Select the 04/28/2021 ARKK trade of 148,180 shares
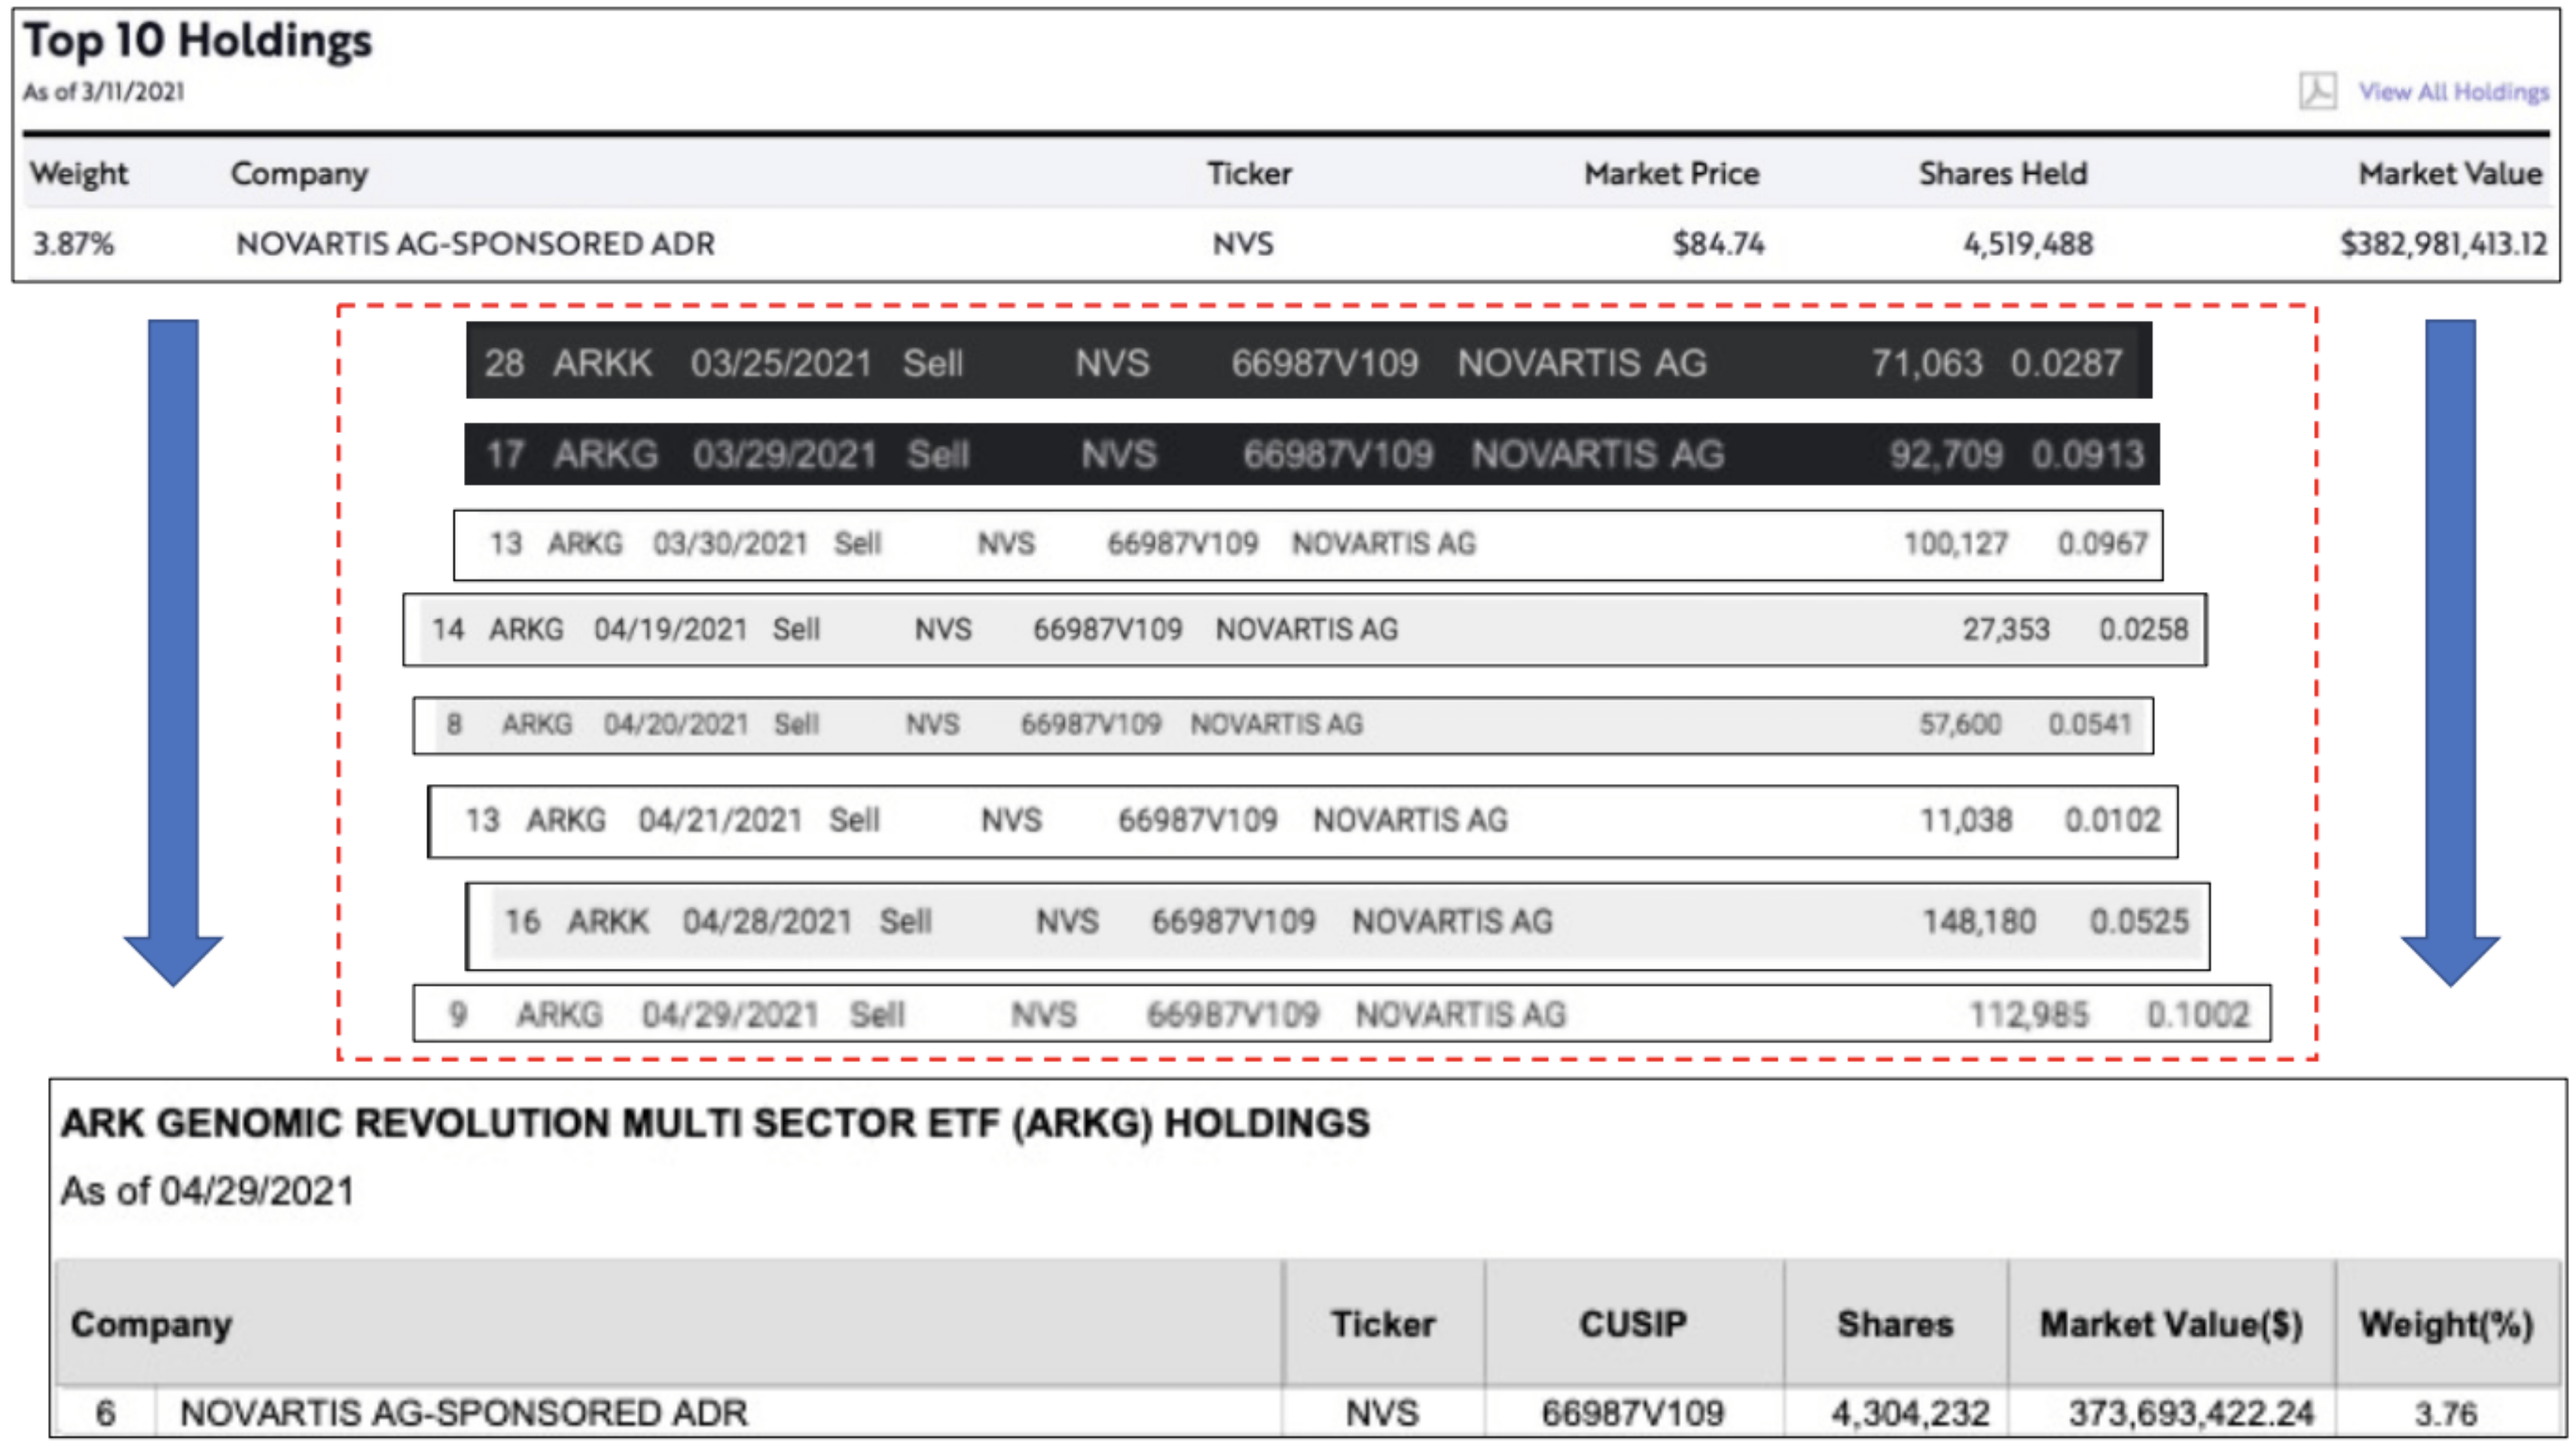 click(1338, 922)
